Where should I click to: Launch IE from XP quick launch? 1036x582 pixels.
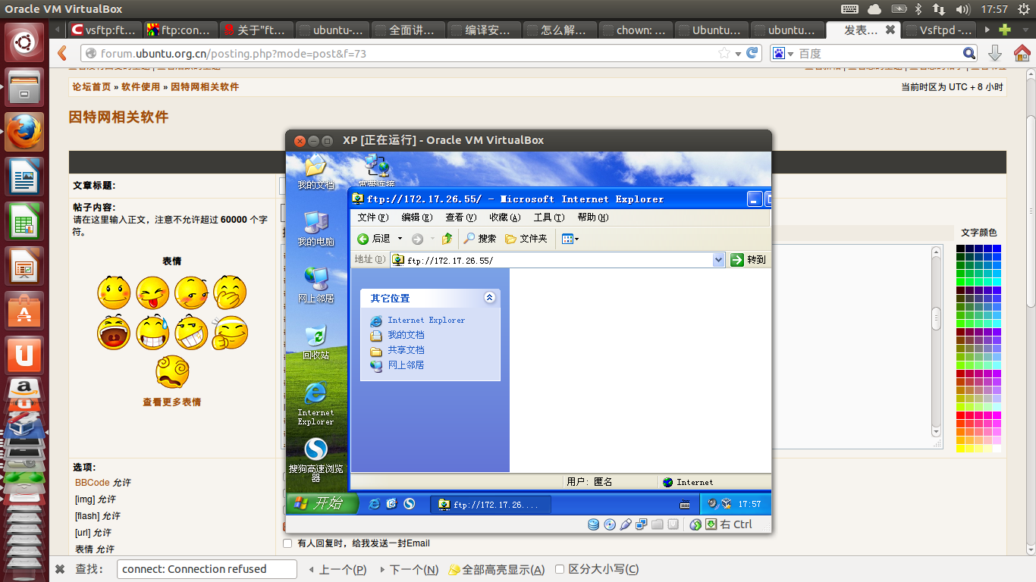(374, 504)
